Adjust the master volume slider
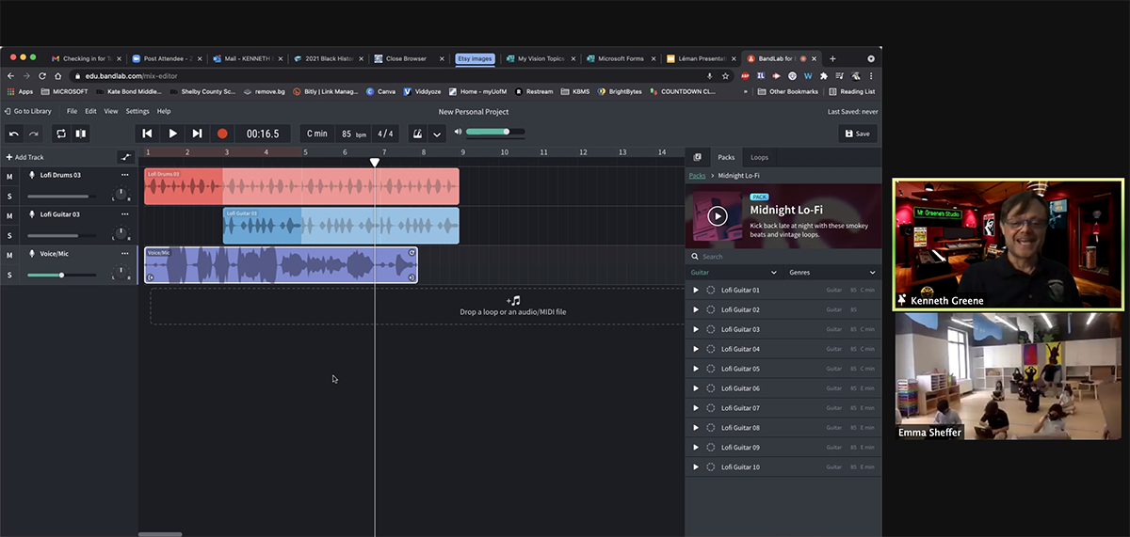The height and width of the screenshot is (537, 1130). click(x=495, y=132)
